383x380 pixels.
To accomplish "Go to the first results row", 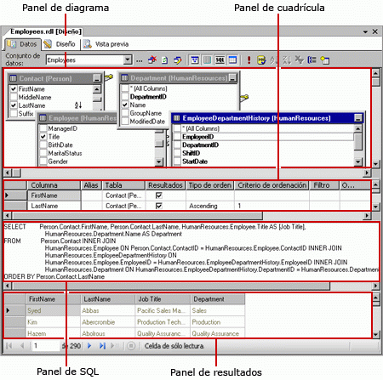I will coord(9,346).
